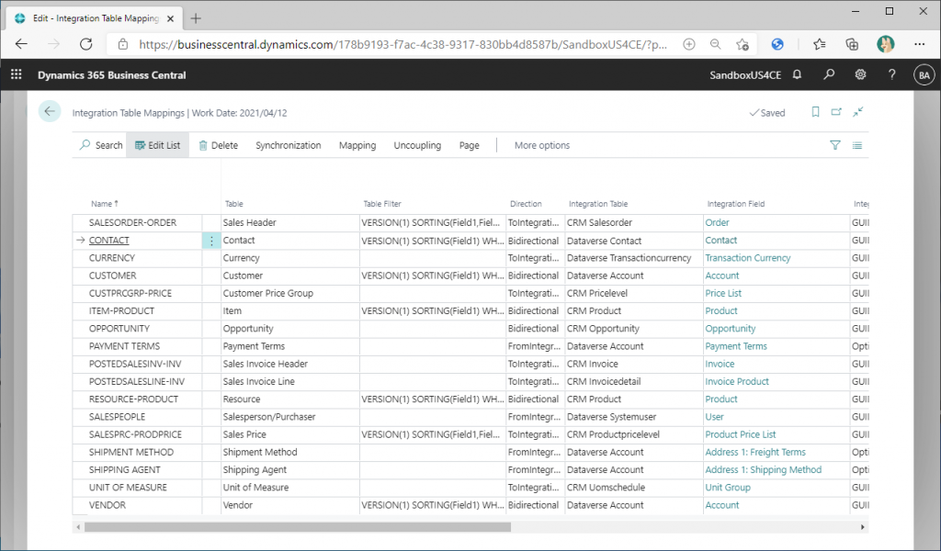Click the browser address bar URL
The width and height of the screenshot is (941, 551).
tap(402, 44)
